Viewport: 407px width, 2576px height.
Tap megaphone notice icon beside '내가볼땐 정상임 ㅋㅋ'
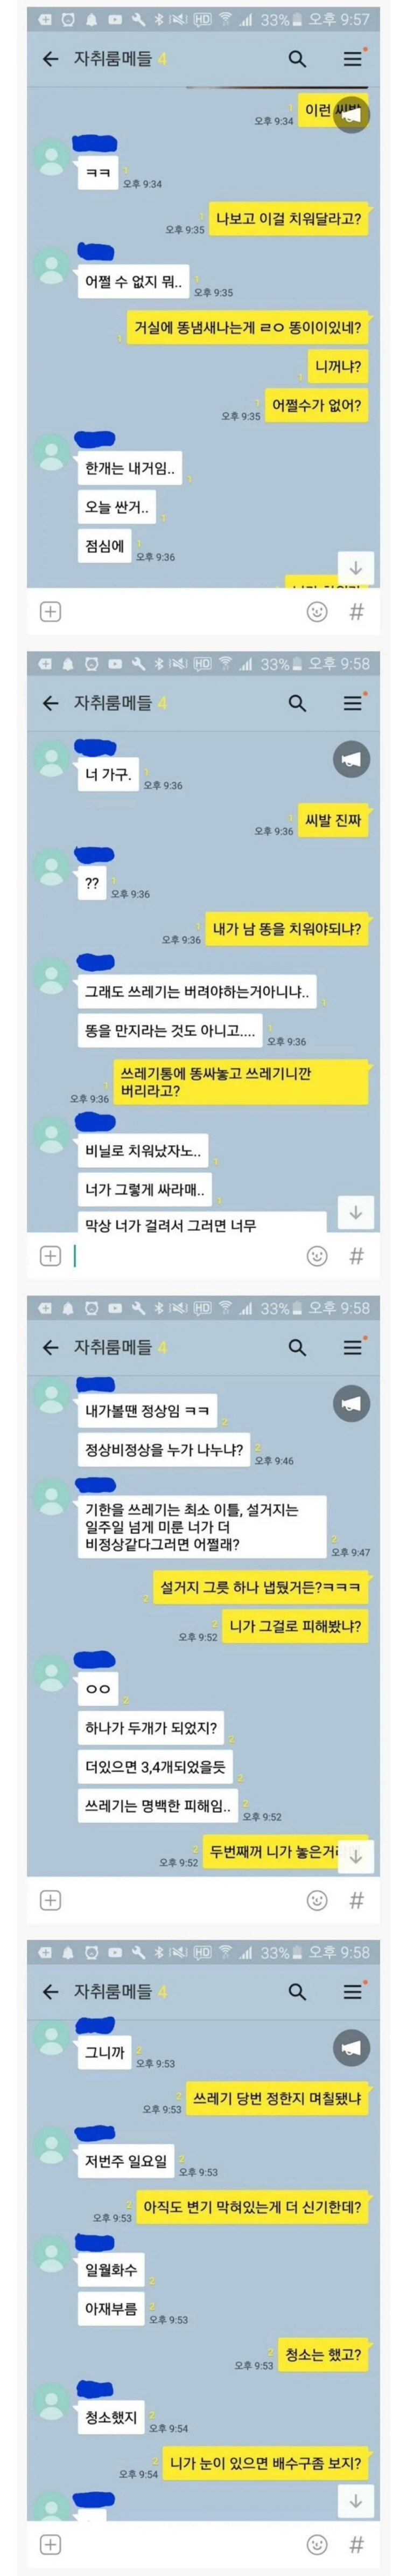pos(351,1404)
